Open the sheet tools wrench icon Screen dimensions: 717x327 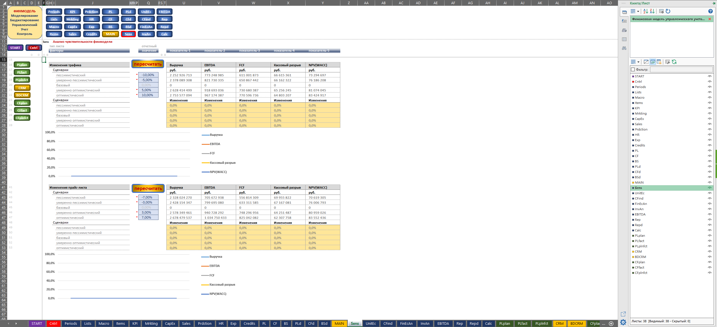[668, 62]
